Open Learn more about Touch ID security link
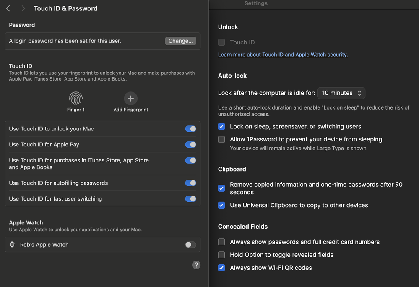The image size is (419, 287). 283,55
